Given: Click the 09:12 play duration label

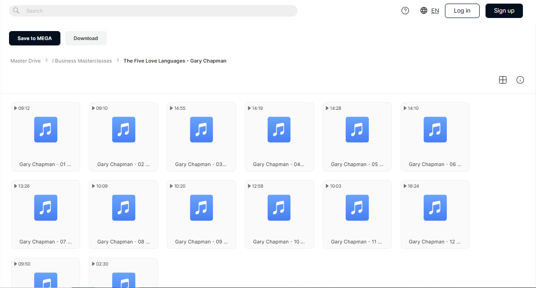Looking at the screenshot, I should 22,108.
